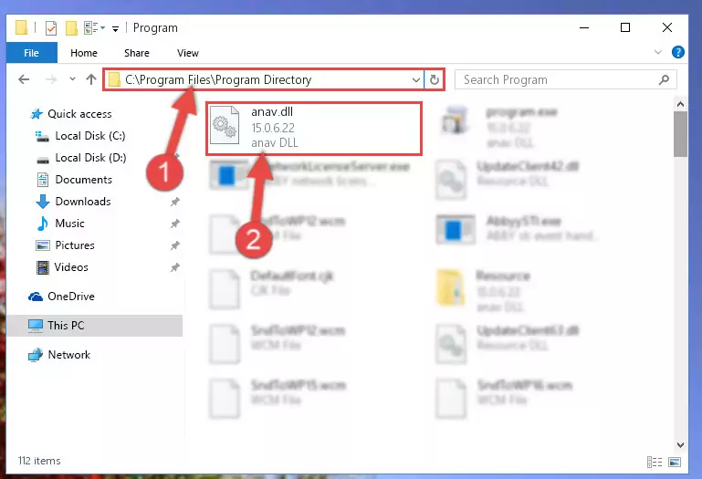Screen dimensions: 702x479
Task: Go back with the left arrow
Action: [x=24, y=79]
